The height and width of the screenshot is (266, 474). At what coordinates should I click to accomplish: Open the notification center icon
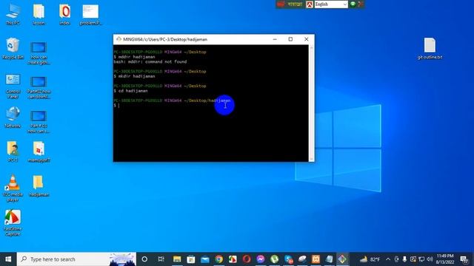(x=464, y=259)
